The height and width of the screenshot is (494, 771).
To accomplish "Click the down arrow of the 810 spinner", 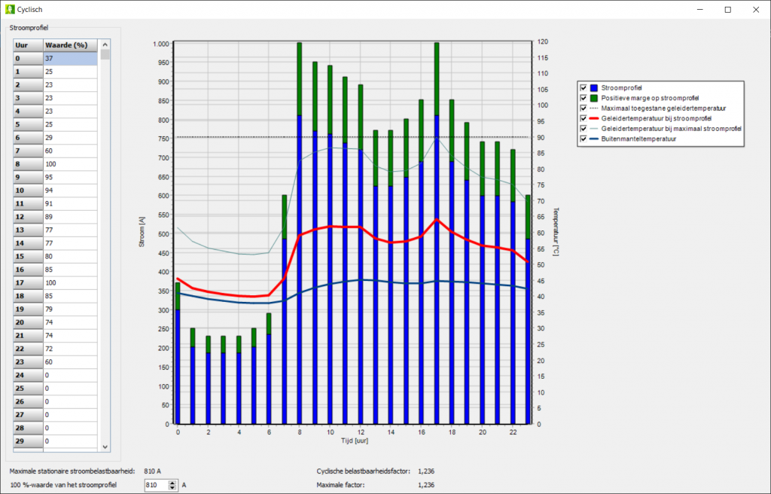I will pyautogui.click(x=172, y=488).
